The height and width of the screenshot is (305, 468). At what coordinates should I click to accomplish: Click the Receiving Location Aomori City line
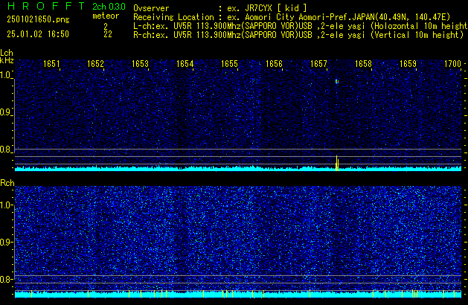click(x=292, y=17)
